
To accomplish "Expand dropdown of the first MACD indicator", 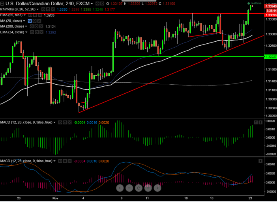I will (55, 122).
